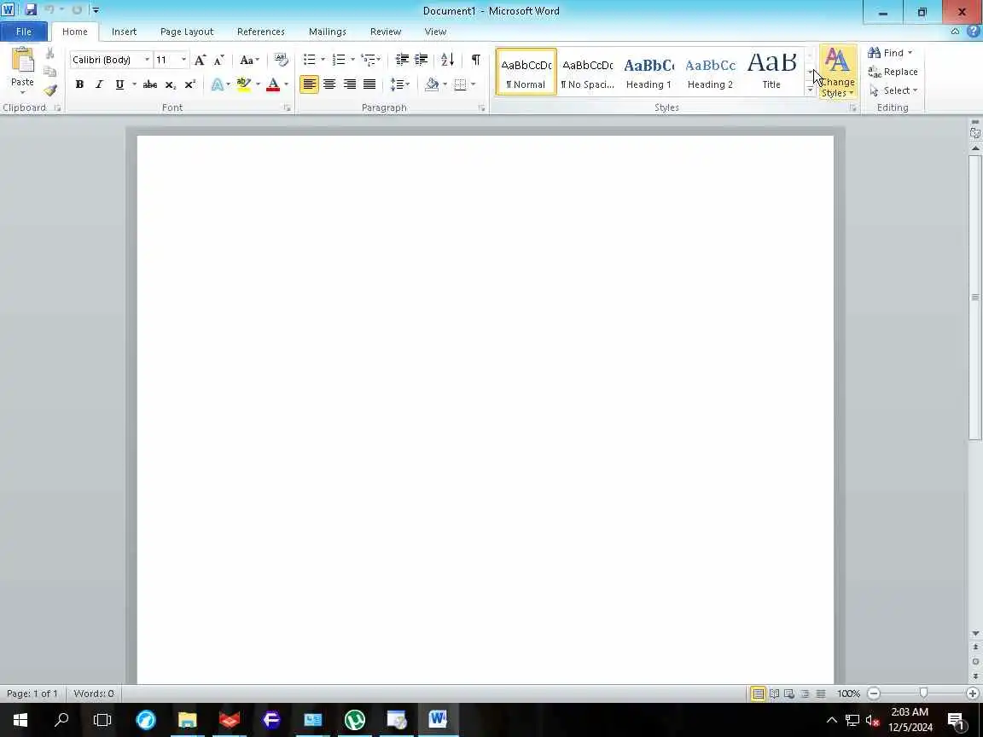Open the font name dropdown

pos(147,60)
